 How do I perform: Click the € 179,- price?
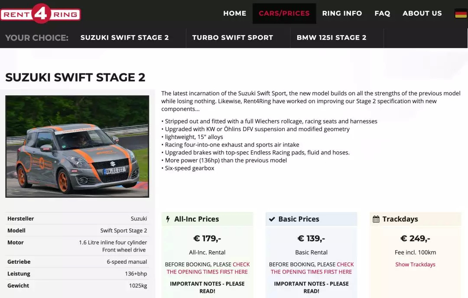(207, 239)
